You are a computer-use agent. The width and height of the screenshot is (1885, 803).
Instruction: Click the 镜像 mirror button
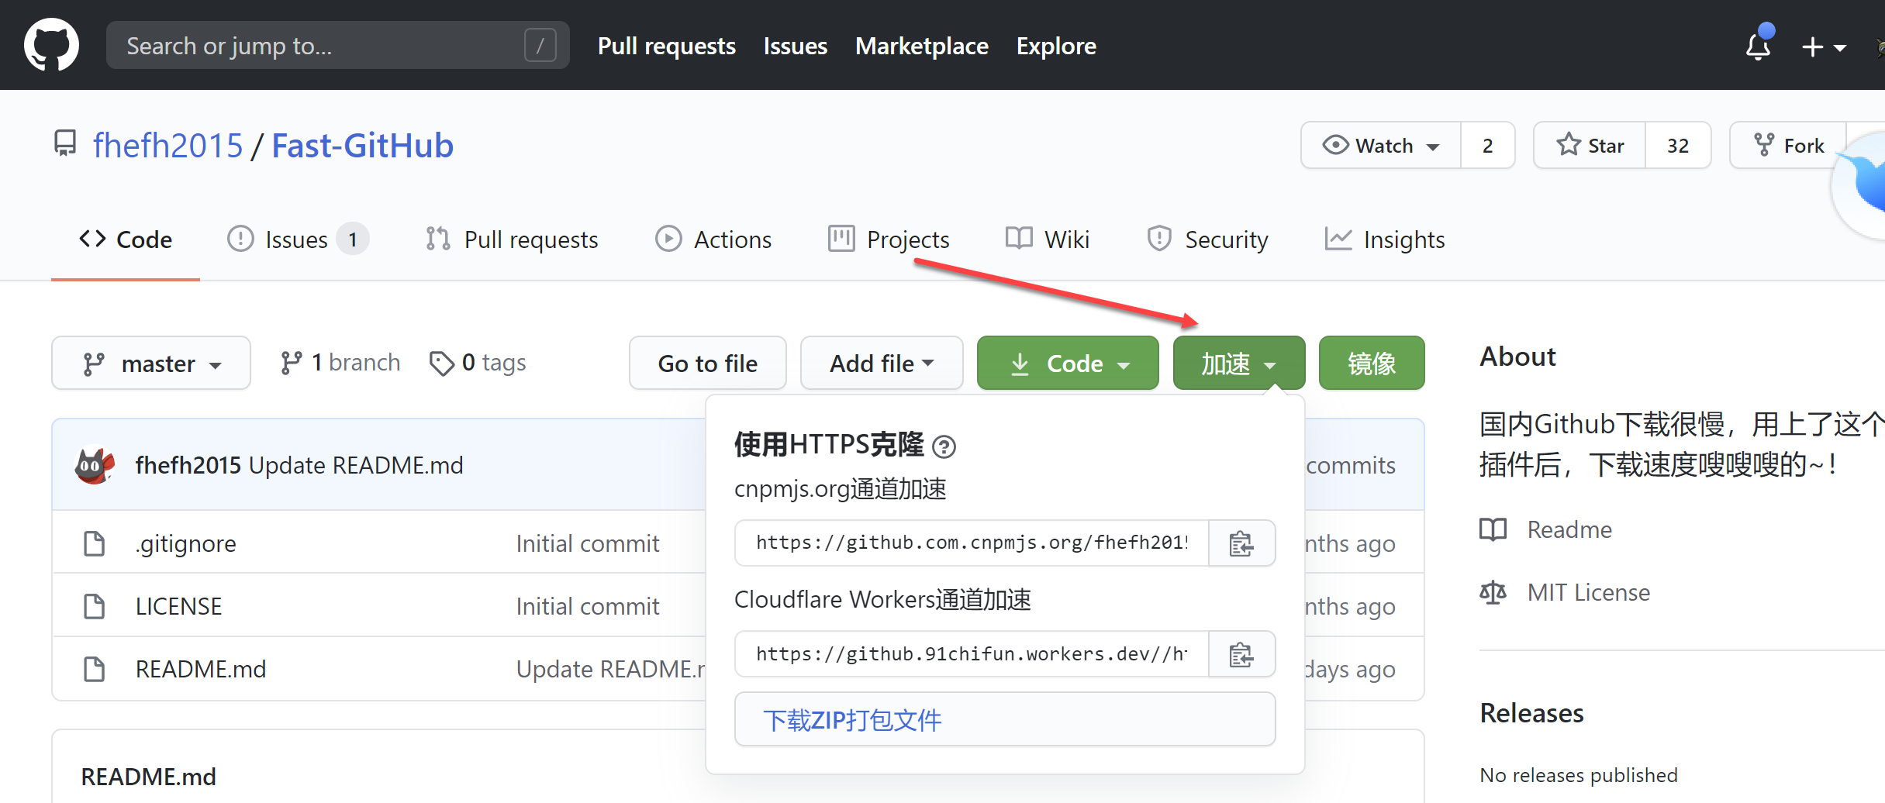coord(1372,363)
